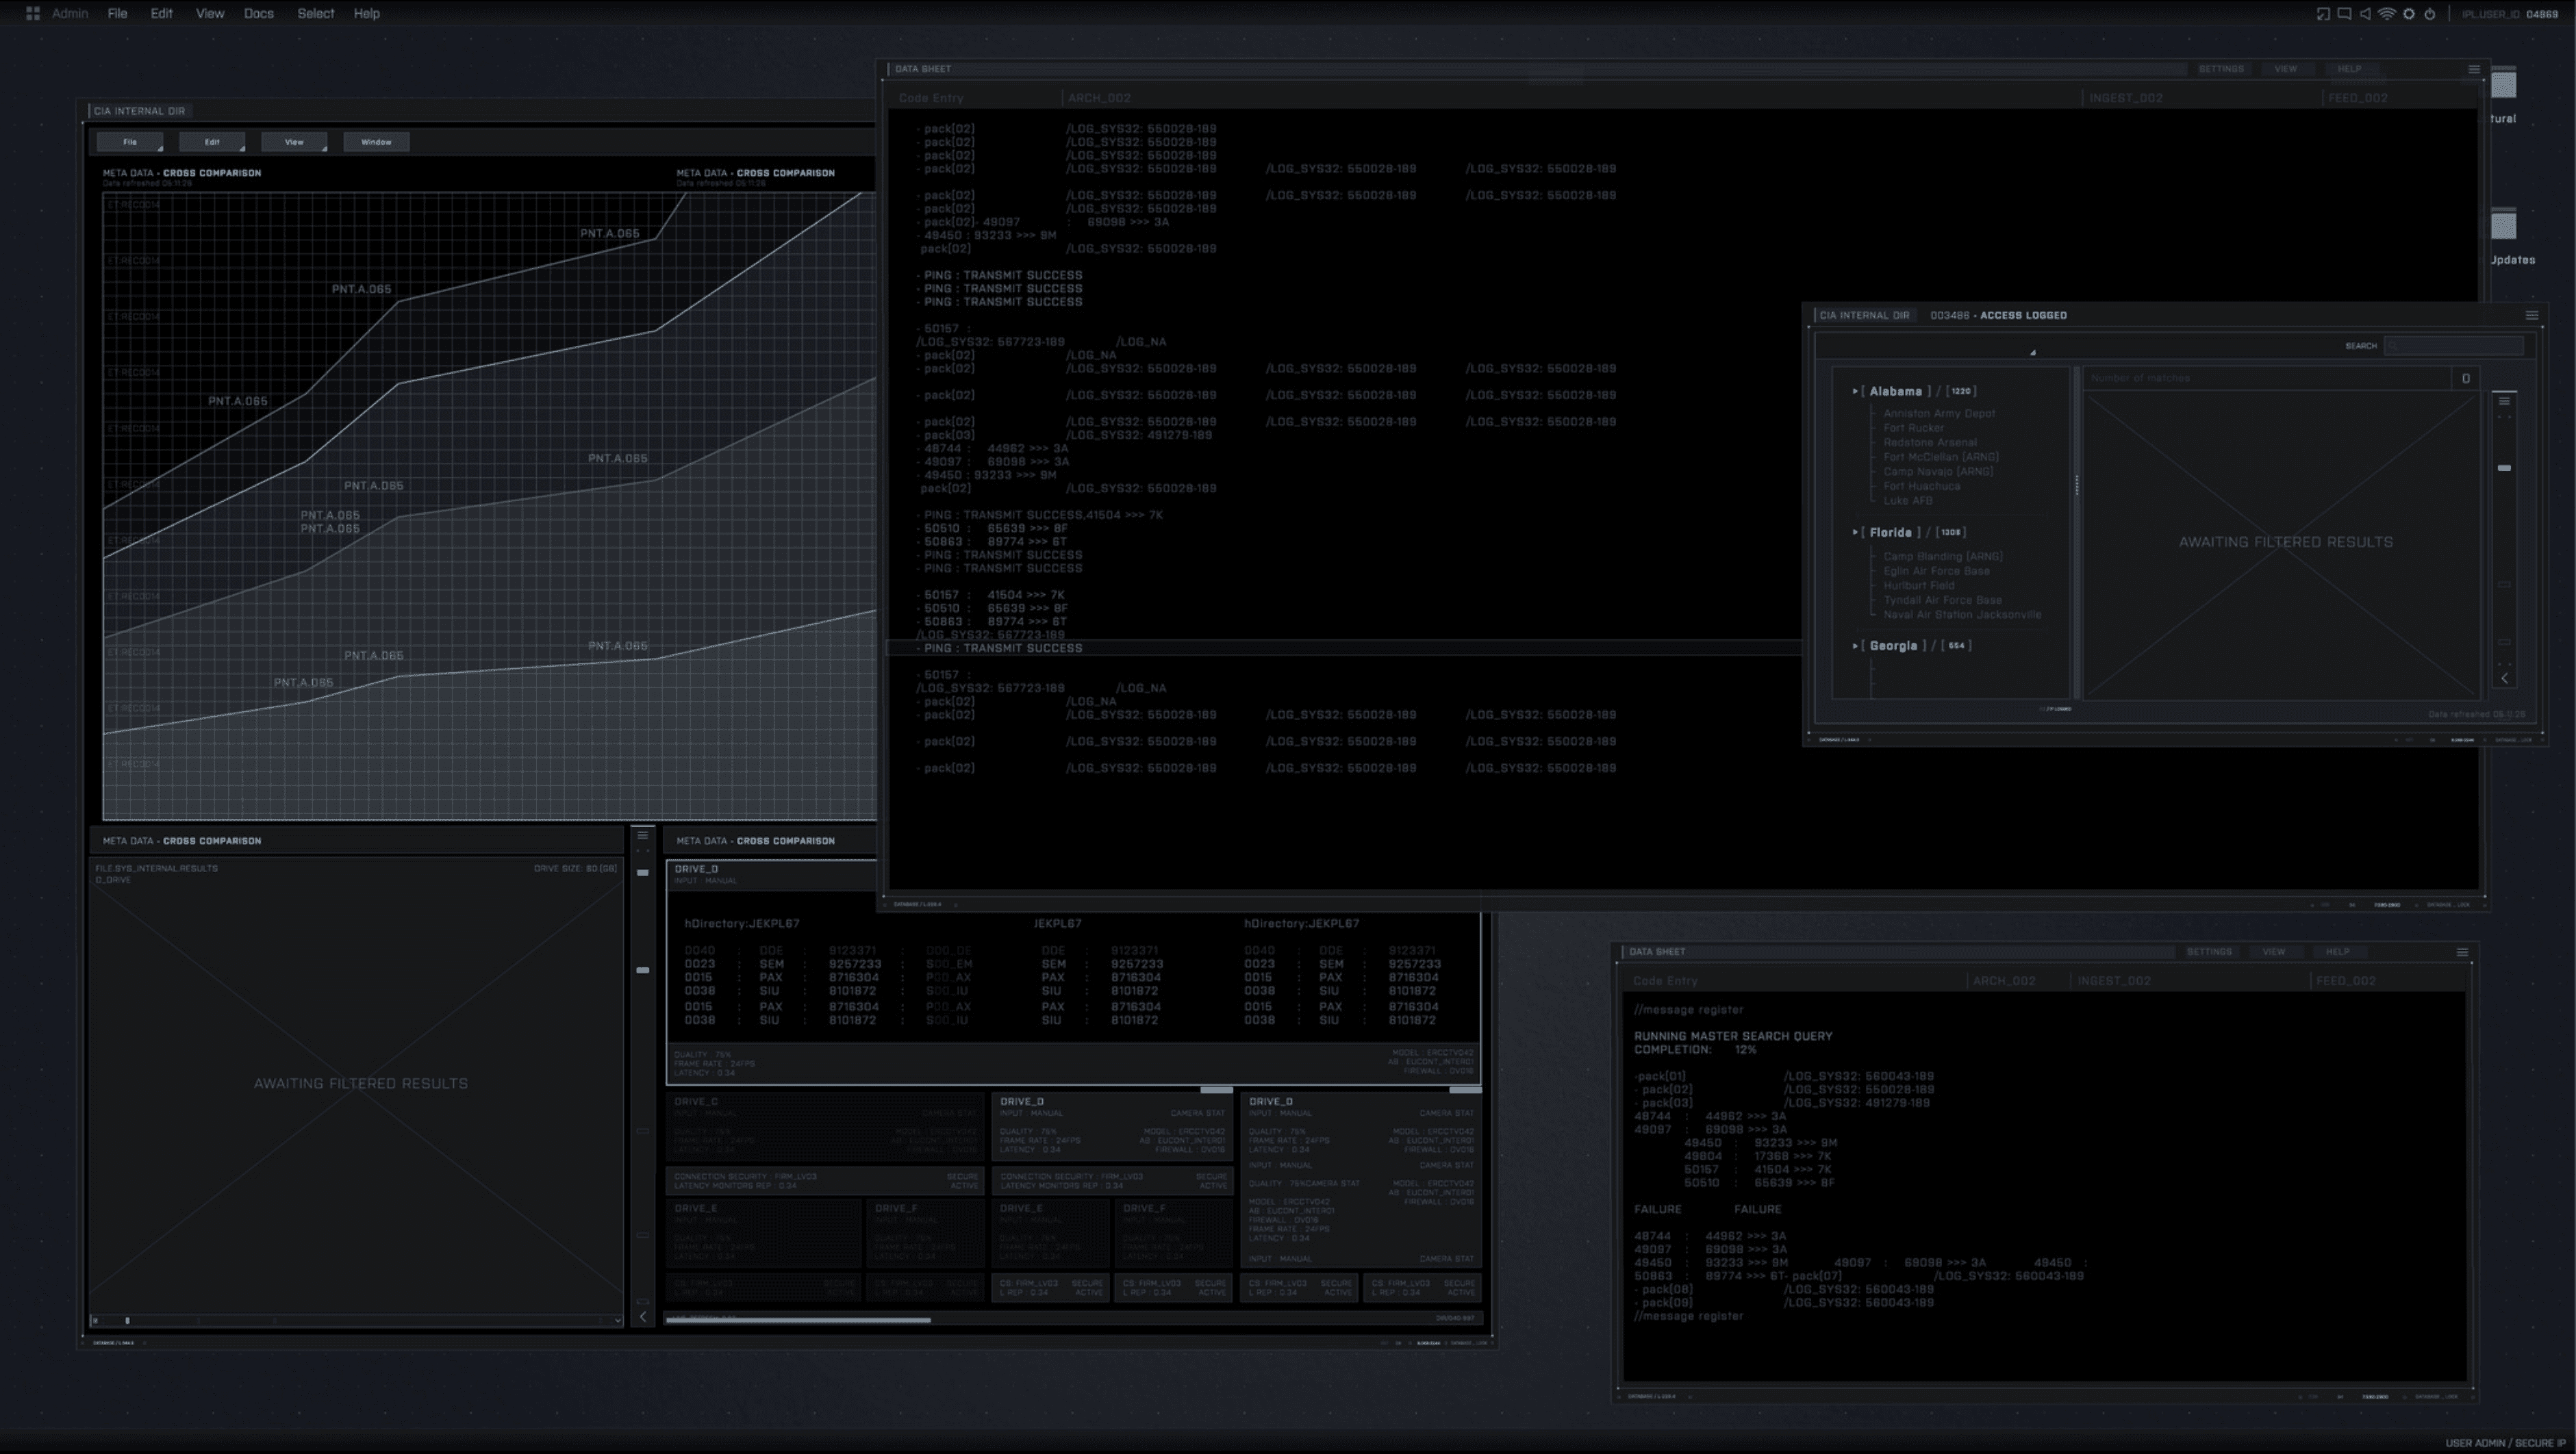Click highlighted 'PING : TRANSMIT SUCCESS' row
Viewport: 2576px width, 1454px height.
click(x=1343, y=648)
